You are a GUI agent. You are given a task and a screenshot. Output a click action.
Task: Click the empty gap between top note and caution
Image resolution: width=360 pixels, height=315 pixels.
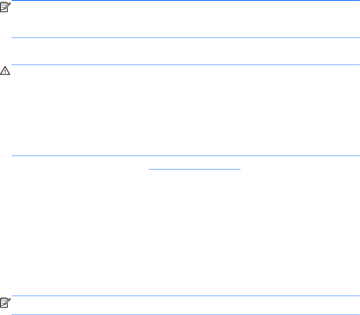[x=185, y=51]
